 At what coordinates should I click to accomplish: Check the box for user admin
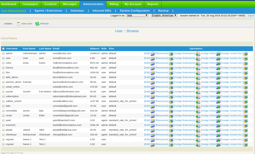tap(4, 53)
